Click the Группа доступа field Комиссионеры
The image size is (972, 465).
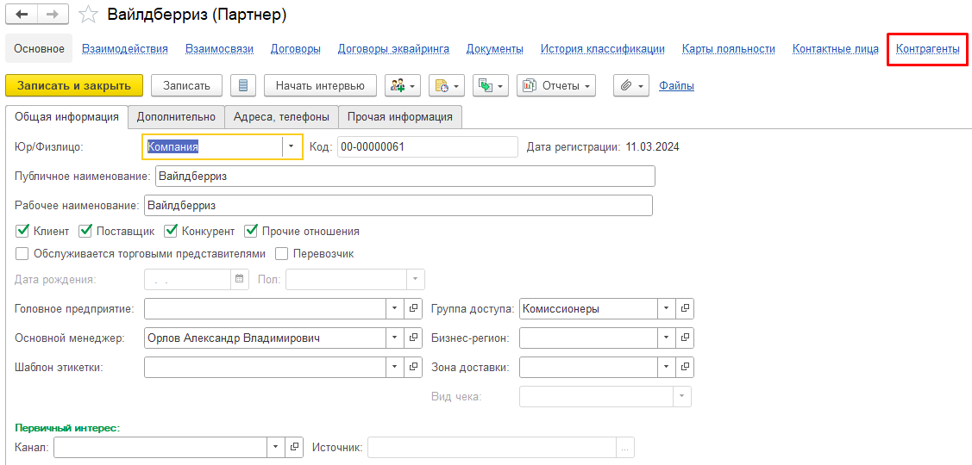(x=587, y=308)
